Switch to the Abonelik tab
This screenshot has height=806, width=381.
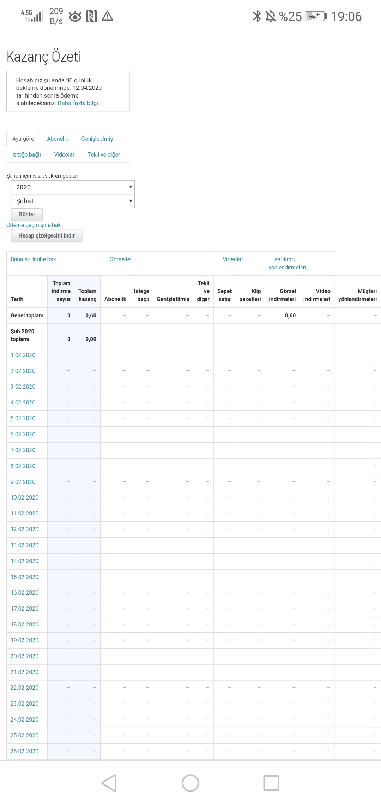click(58, 139)
